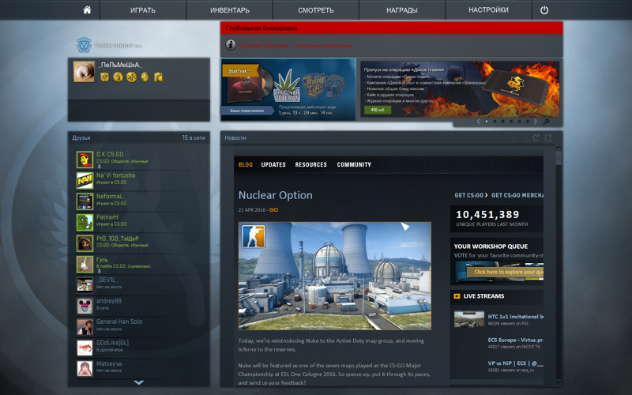Show next store banner with right arrow
Screen dimensions: 632x395
[536, 122]
